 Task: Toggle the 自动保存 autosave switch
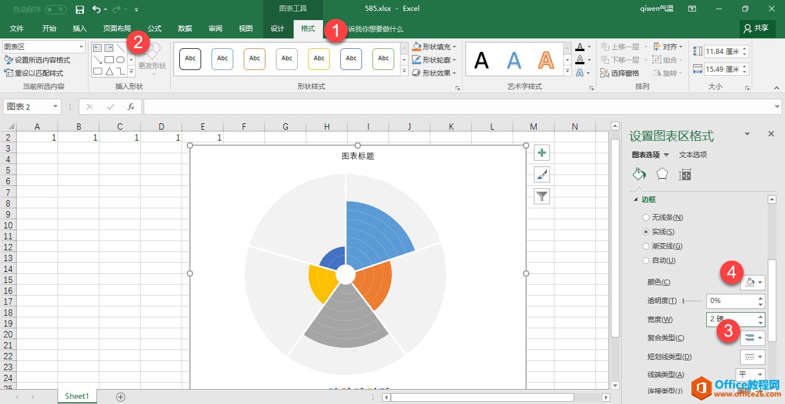pyautogui.click(x=55, y=9)
